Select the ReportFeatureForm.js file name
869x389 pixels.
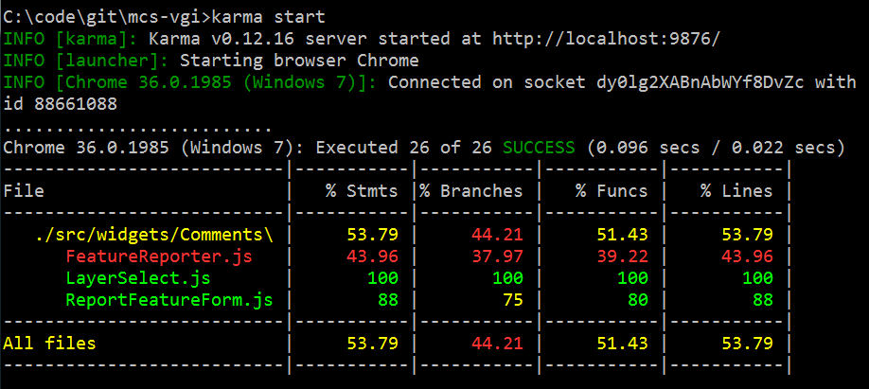pyautogui.click(x=169, y=300)
